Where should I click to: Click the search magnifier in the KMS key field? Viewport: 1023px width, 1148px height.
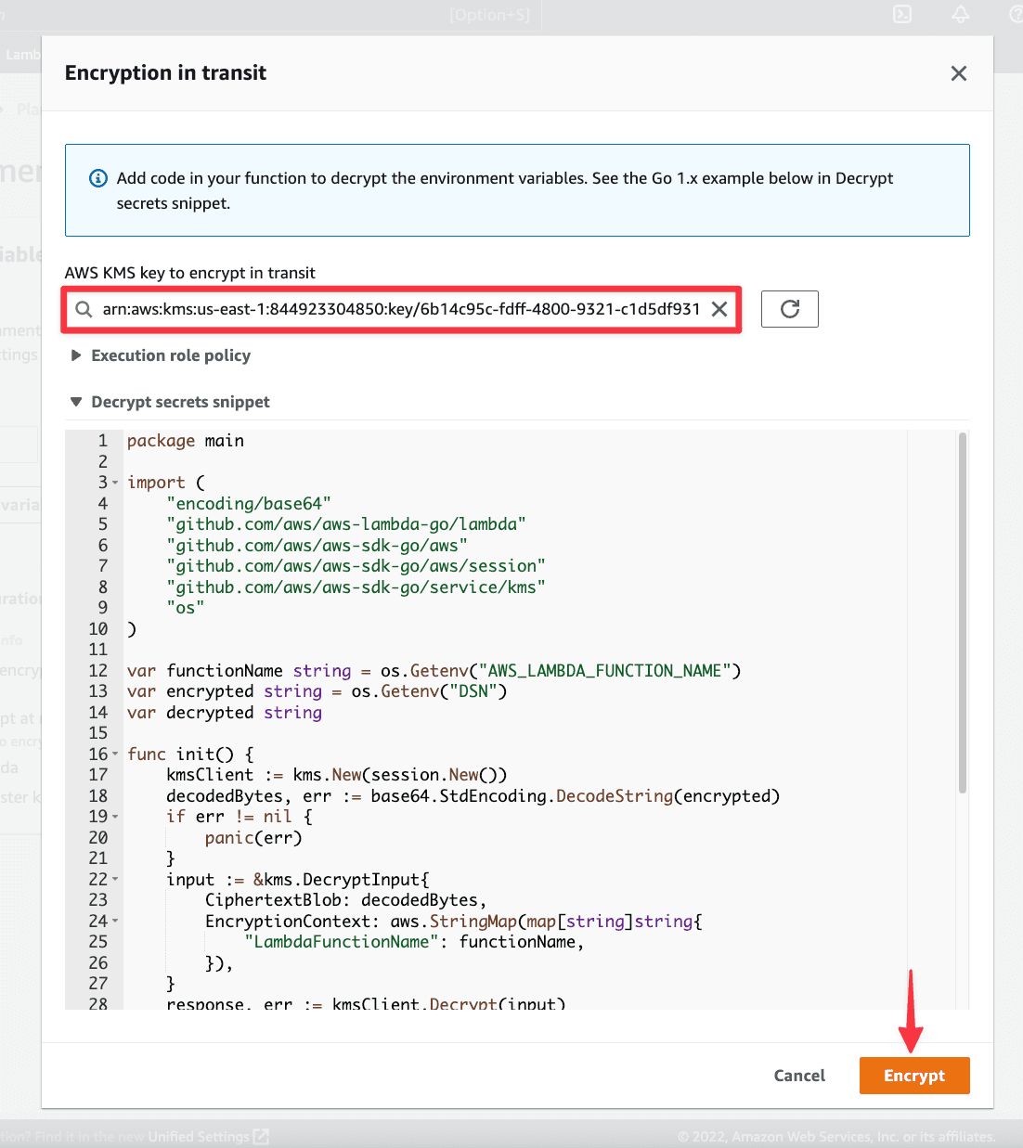click(x=84, y=309)
